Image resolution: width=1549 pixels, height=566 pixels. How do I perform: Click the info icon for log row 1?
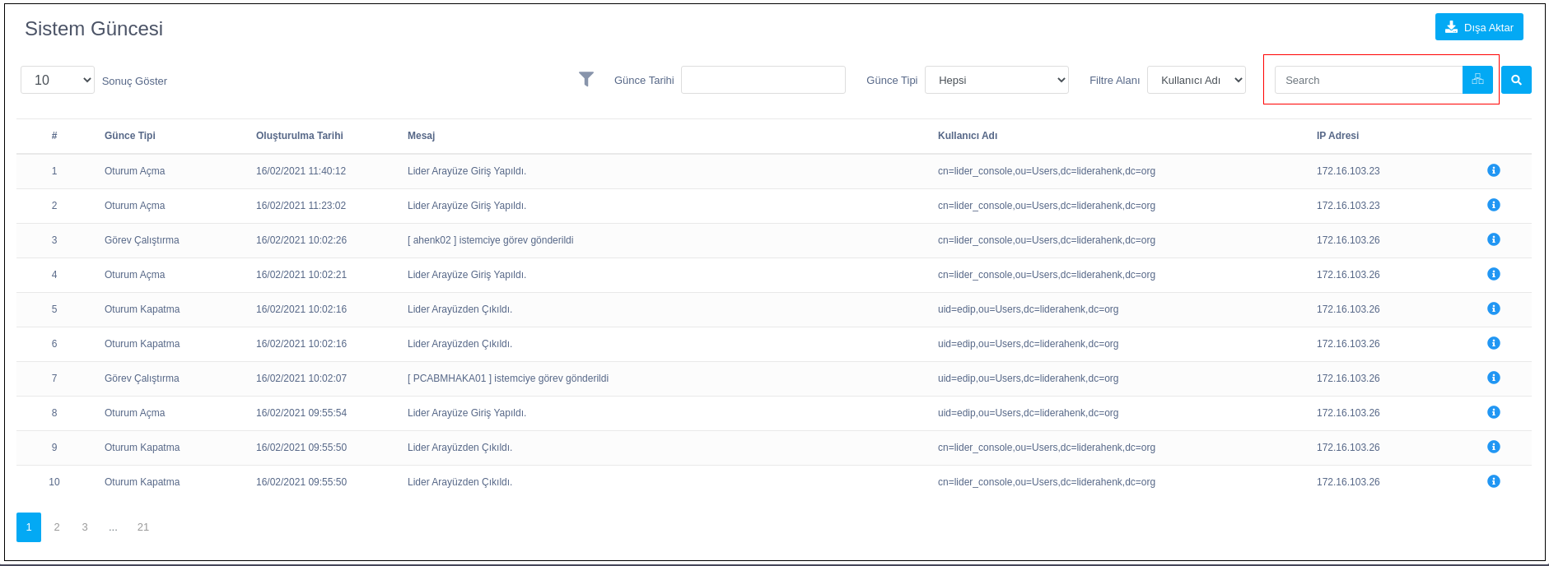[1493, 170]
